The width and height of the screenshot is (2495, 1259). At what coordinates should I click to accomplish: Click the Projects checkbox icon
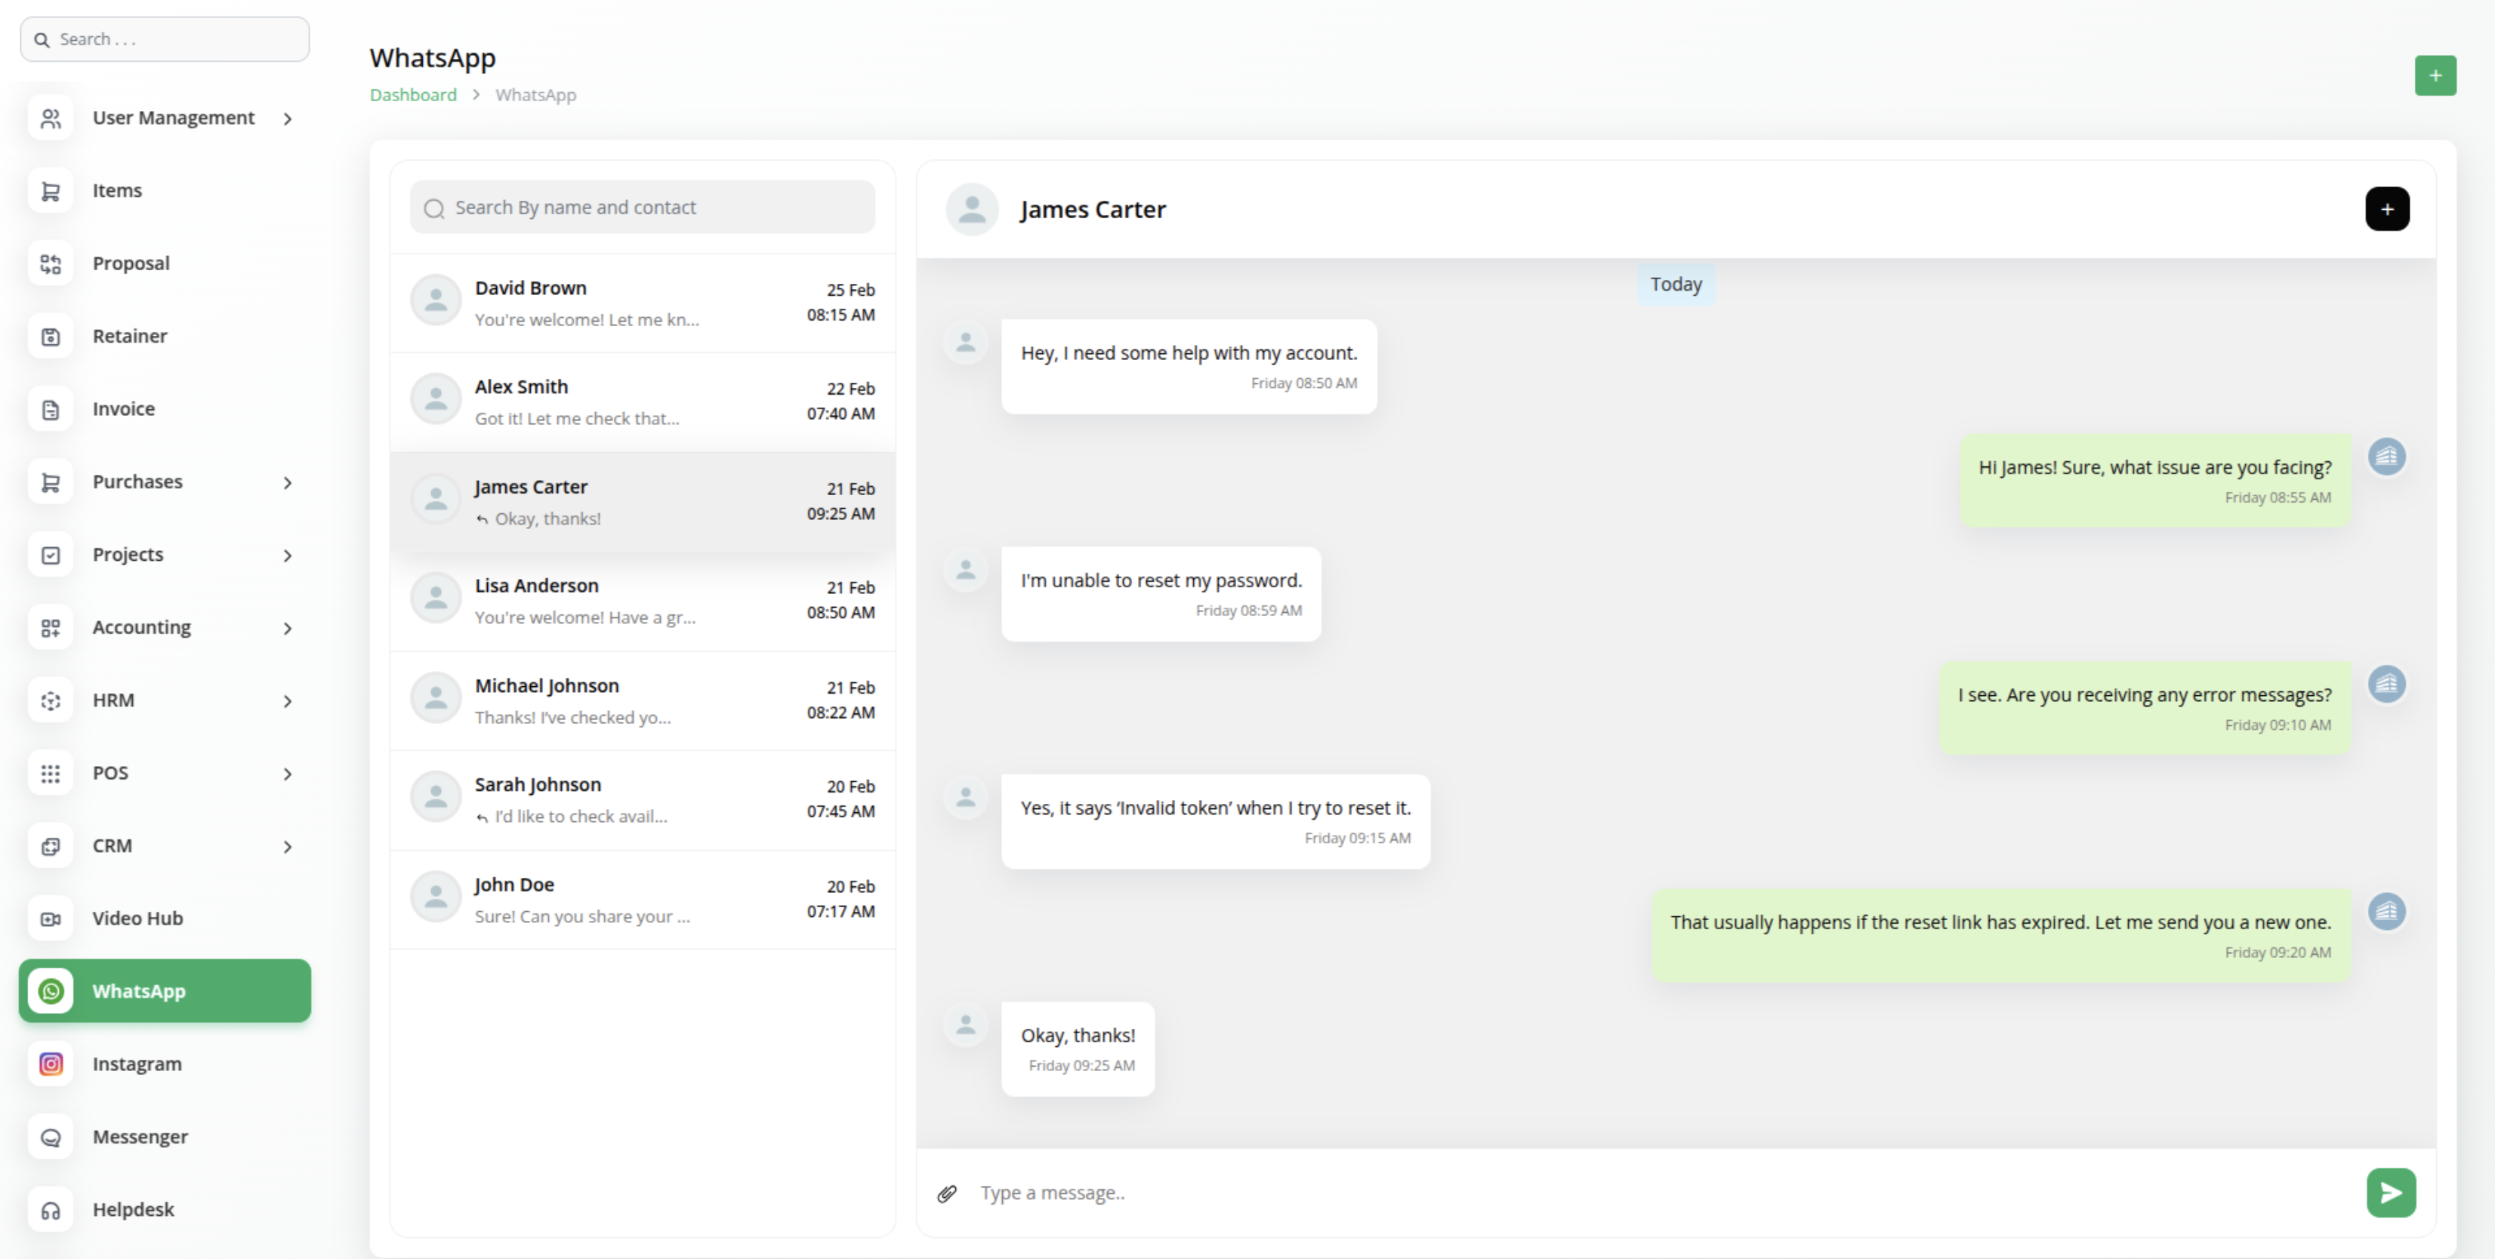pyautogui.click(x=51, y=555)
